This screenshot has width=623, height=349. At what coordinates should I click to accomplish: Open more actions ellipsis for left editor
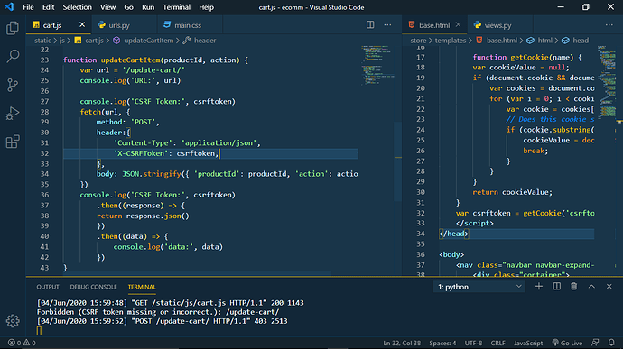pyautogui.click(x=387, y=24)
